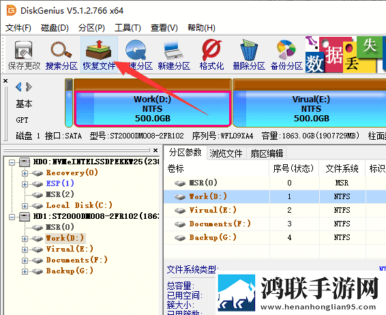
Task: Open the 工具(T) Tools menu
Action: pos(128,28)
